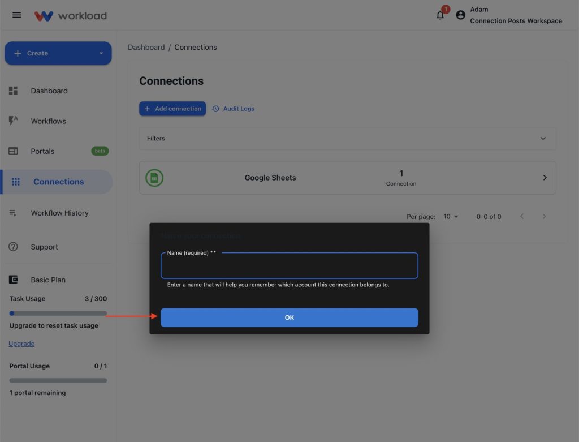The height and width of the screenshot is (442, 579).
Task: Open Support from sidebar
Action: tap(44, 247)
